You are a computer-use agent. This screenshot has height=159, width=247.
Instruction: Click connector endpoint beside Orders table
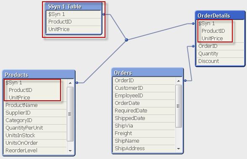tap(185, 81)
